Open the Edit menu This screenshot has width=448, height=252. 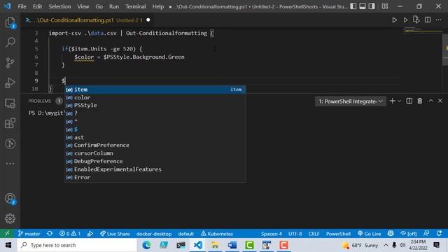[37, 6]
